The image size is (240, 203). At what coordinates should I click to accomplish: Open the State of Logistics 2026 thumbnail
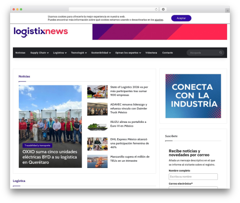coord(97,92)
